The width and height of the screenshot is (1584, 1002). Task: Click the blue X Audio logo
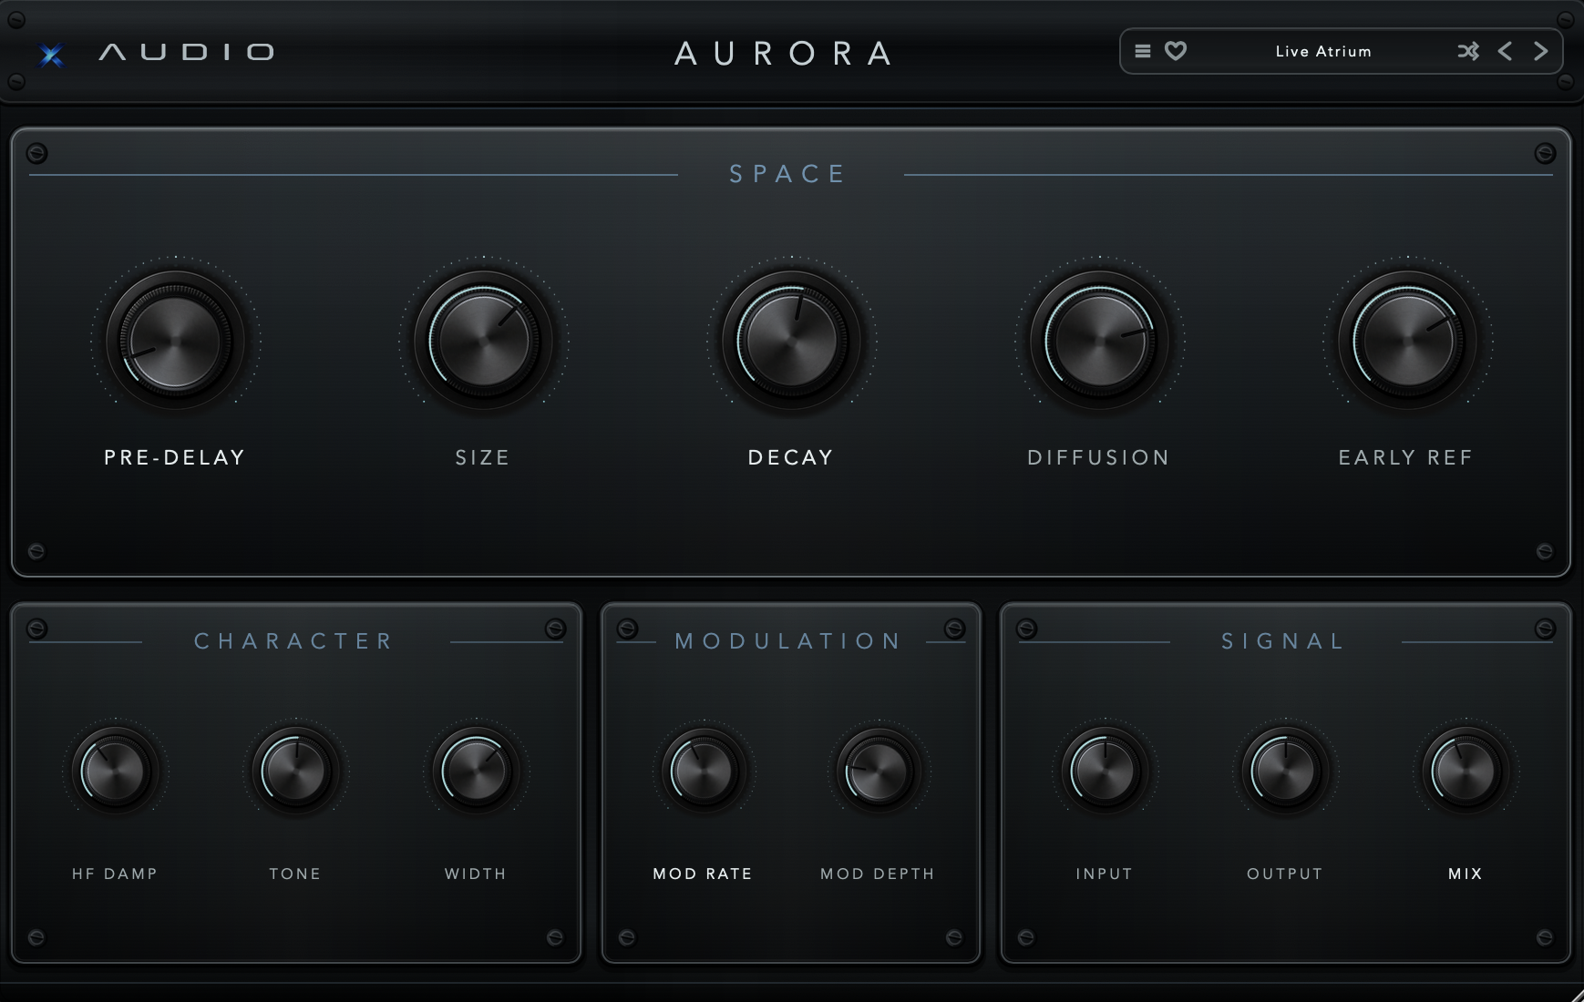pos(52,56)
